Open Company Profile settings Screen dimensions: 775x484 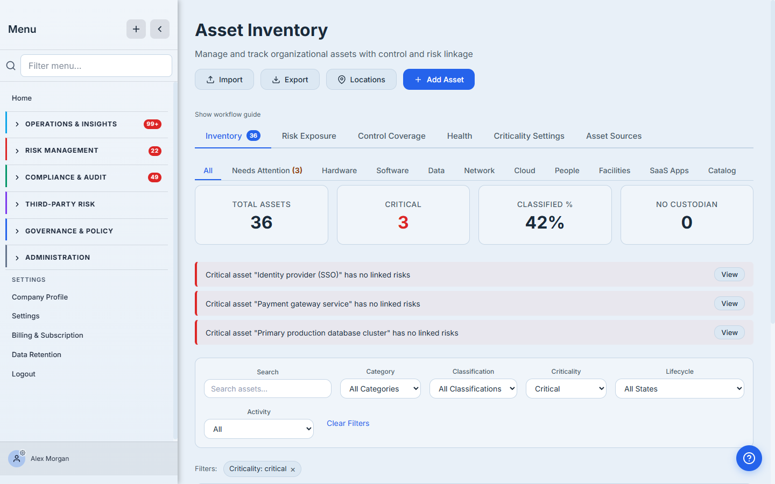[x=40, y=297]
